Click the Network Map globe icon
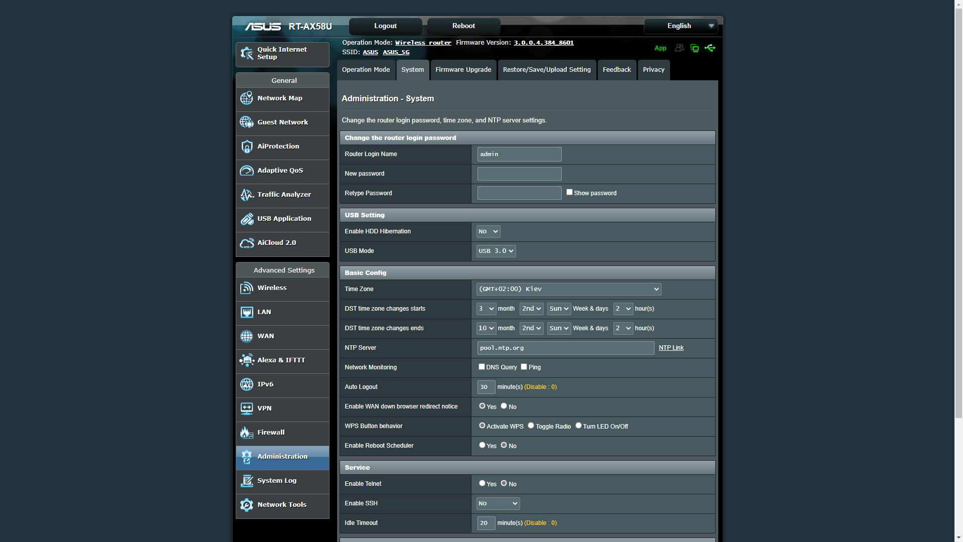This screenshot has width=963, height=542. 246,98
